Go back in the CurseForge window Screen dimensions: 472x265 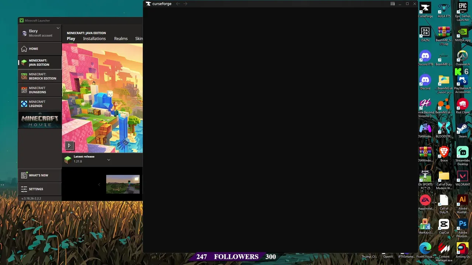(178, 4)
